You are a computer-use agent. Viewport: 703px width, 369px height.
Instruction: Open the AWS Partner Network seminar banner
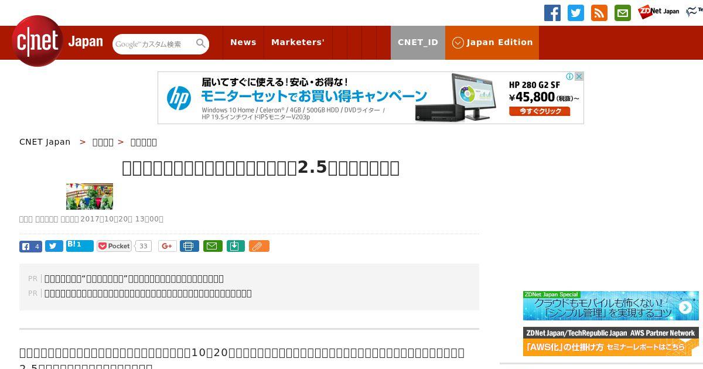coord(610,341)
